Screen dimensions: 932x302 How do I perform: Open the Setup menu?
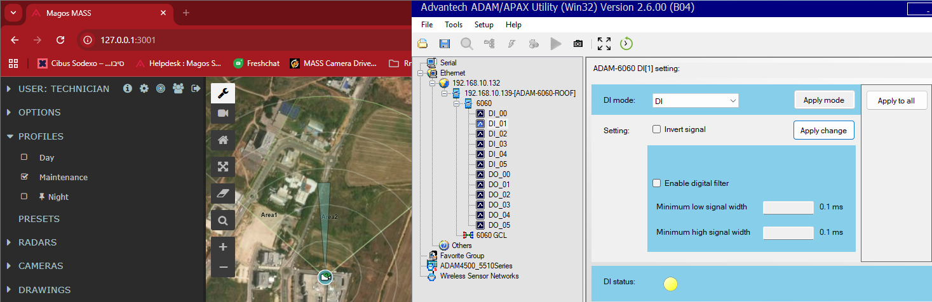coord(483,25)
